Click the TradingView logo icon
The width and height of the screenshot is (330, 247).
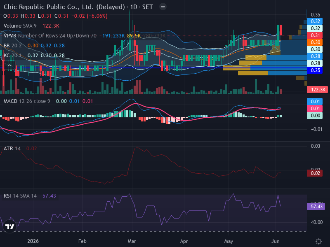click(9, 226)
